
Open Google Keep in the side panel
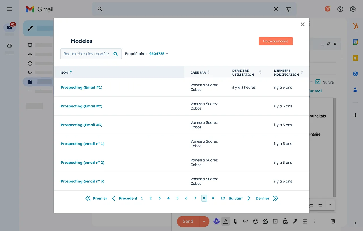tap(355, 58)
